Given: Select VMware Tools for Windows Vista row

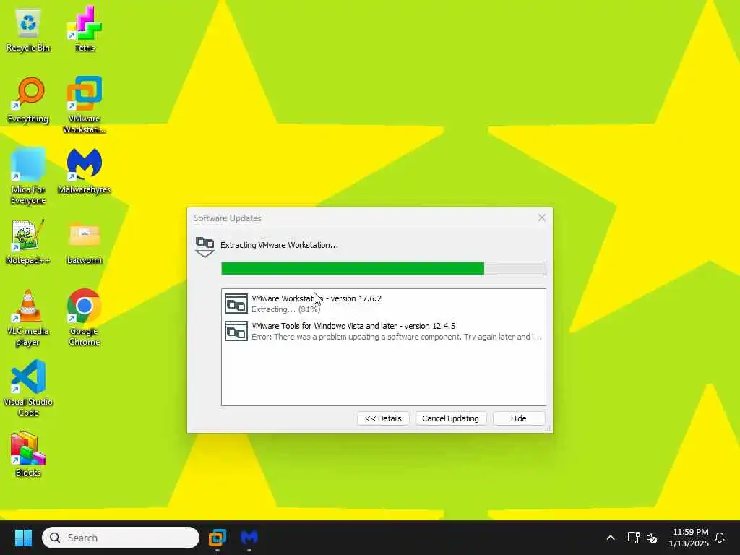Looking at the screenshot, I should [384, 331].
